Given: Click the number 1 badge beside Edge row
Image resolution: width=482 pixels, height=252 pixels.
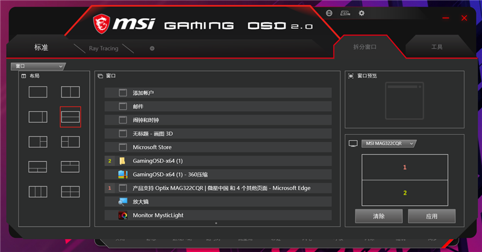Looking at the screenshot, I should (110, 188).
